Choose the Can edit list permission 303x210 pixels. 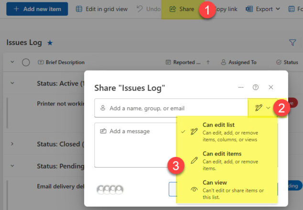(227, 132)
